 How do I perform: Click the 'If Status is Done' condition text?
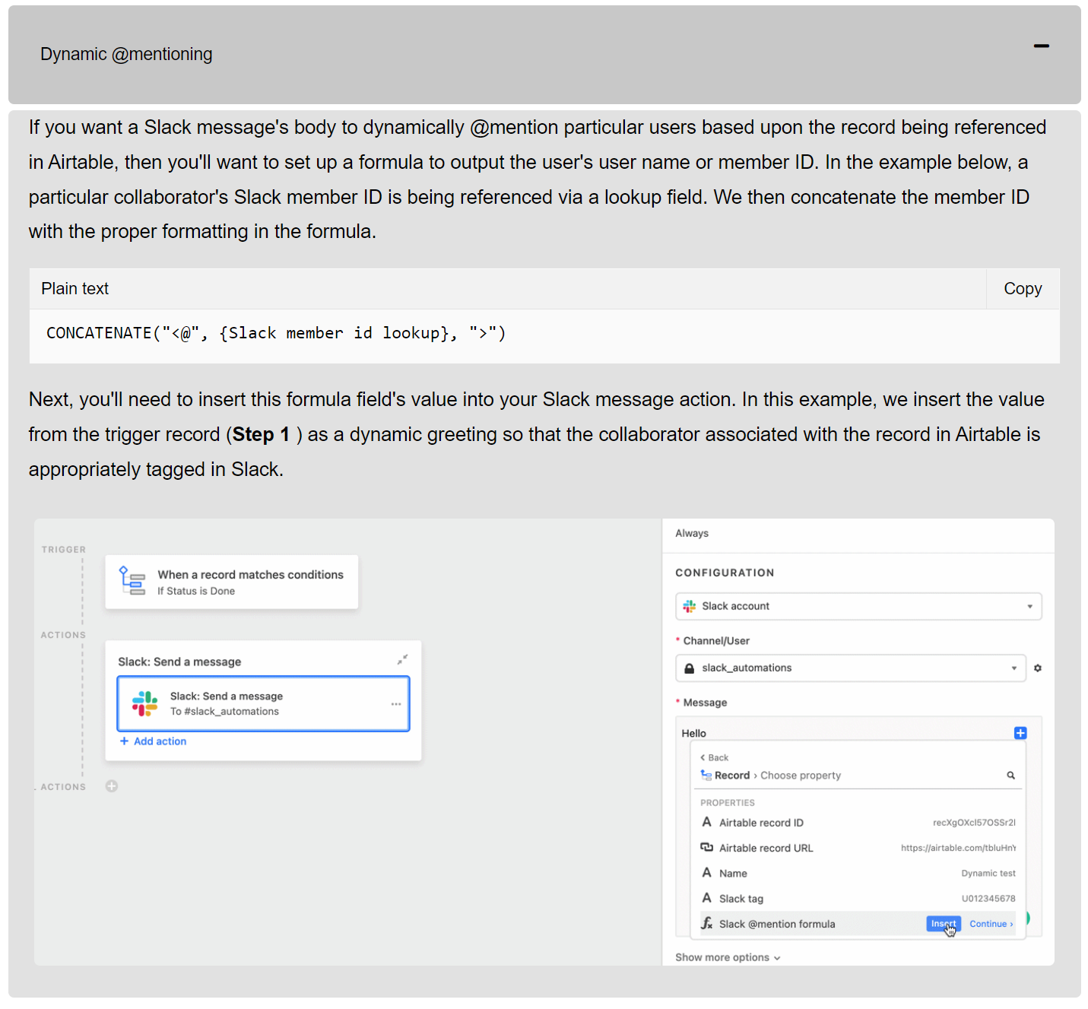tap(196, 592)
